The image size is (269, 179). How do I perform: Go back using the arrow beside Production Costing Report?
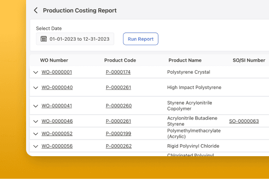coord(36,11)
